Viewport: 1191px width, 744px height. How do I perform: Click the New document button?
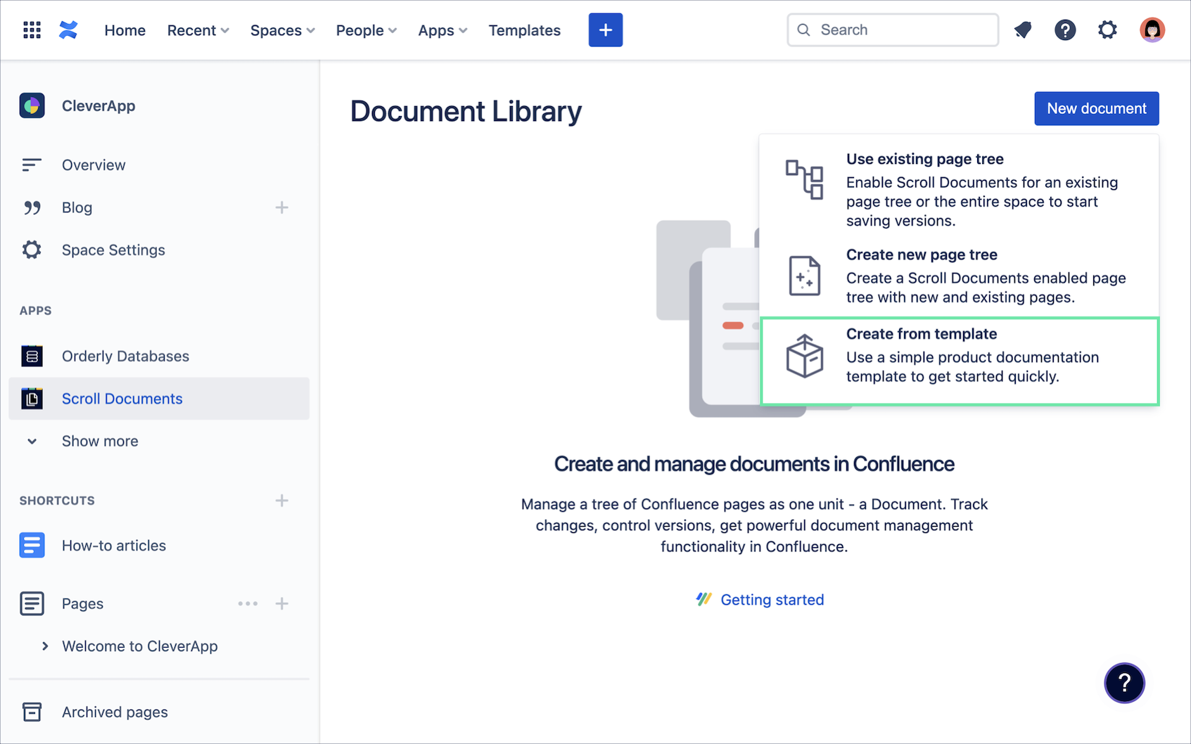click(1096, 108)
